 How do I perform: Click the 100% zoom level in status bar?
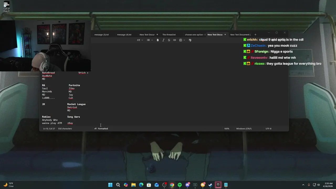[x=227, y=129]
